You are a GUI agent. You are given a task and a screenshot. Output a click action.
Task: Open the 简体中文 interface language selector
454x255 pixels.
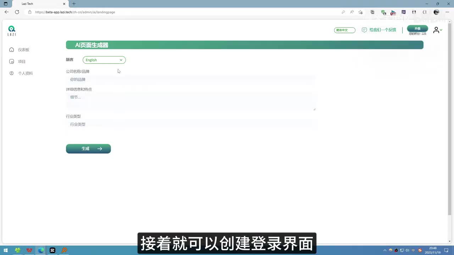[344, 30]
